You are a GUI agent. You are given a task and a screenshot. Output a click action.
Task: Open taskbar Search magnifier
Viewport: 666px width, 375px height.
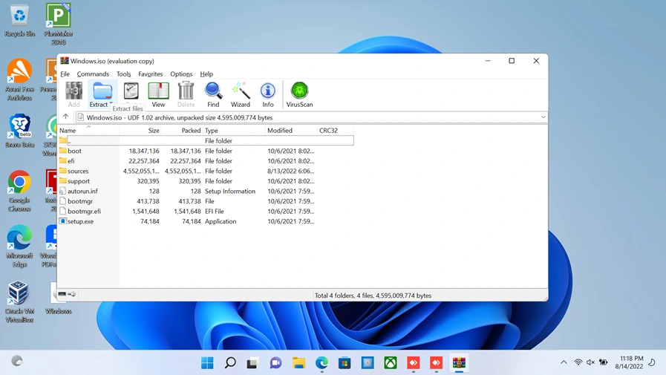[x=230, y=362]
